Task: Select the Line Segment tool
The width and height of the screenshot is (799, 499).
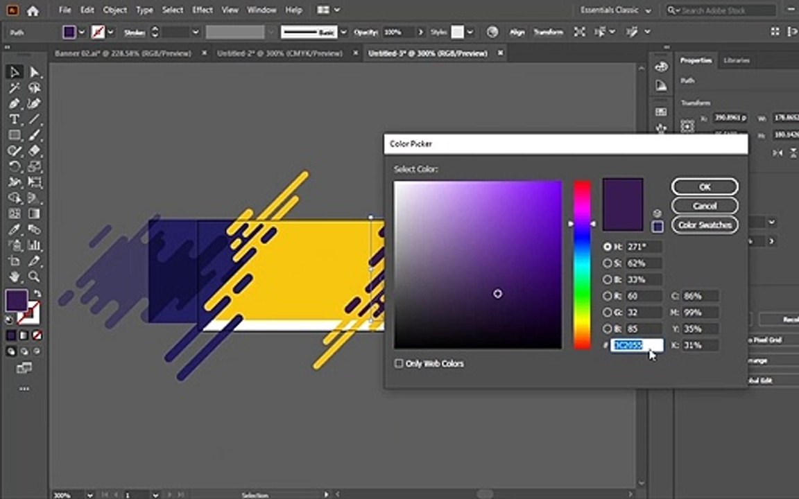Action: tap(34, 120)
